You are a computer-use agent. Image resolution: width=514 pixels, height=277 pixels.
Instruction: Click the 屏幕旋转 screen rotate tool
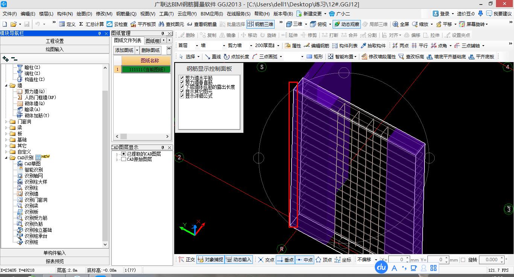point(472,24)
